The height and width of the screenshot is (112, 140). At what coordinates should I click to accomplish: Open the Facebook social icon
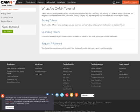47,94
